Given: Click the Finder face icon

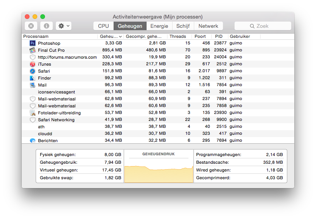Looking at the screenshot, I should (x=33, y=78).
